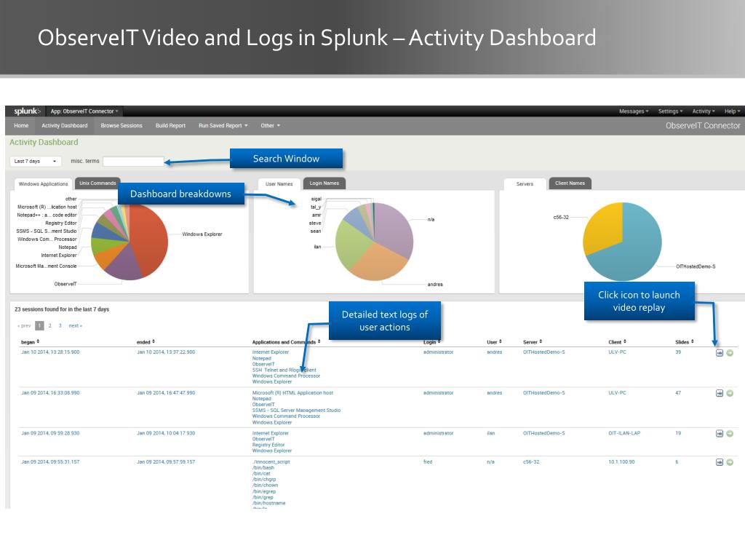Click green arrow icon on Jan 09 09:55:31 row

click(730, 462)
